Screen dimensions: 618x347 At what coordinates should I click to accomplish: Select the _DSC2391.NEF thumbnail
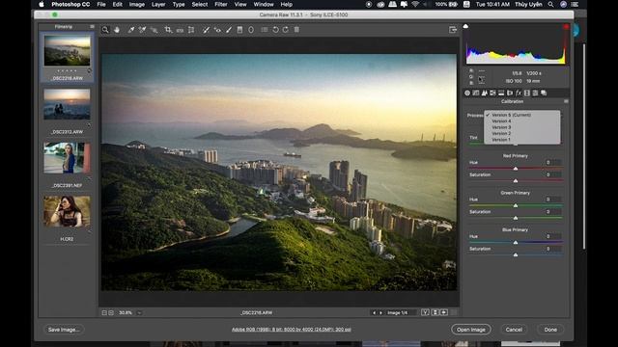[67, 158]
